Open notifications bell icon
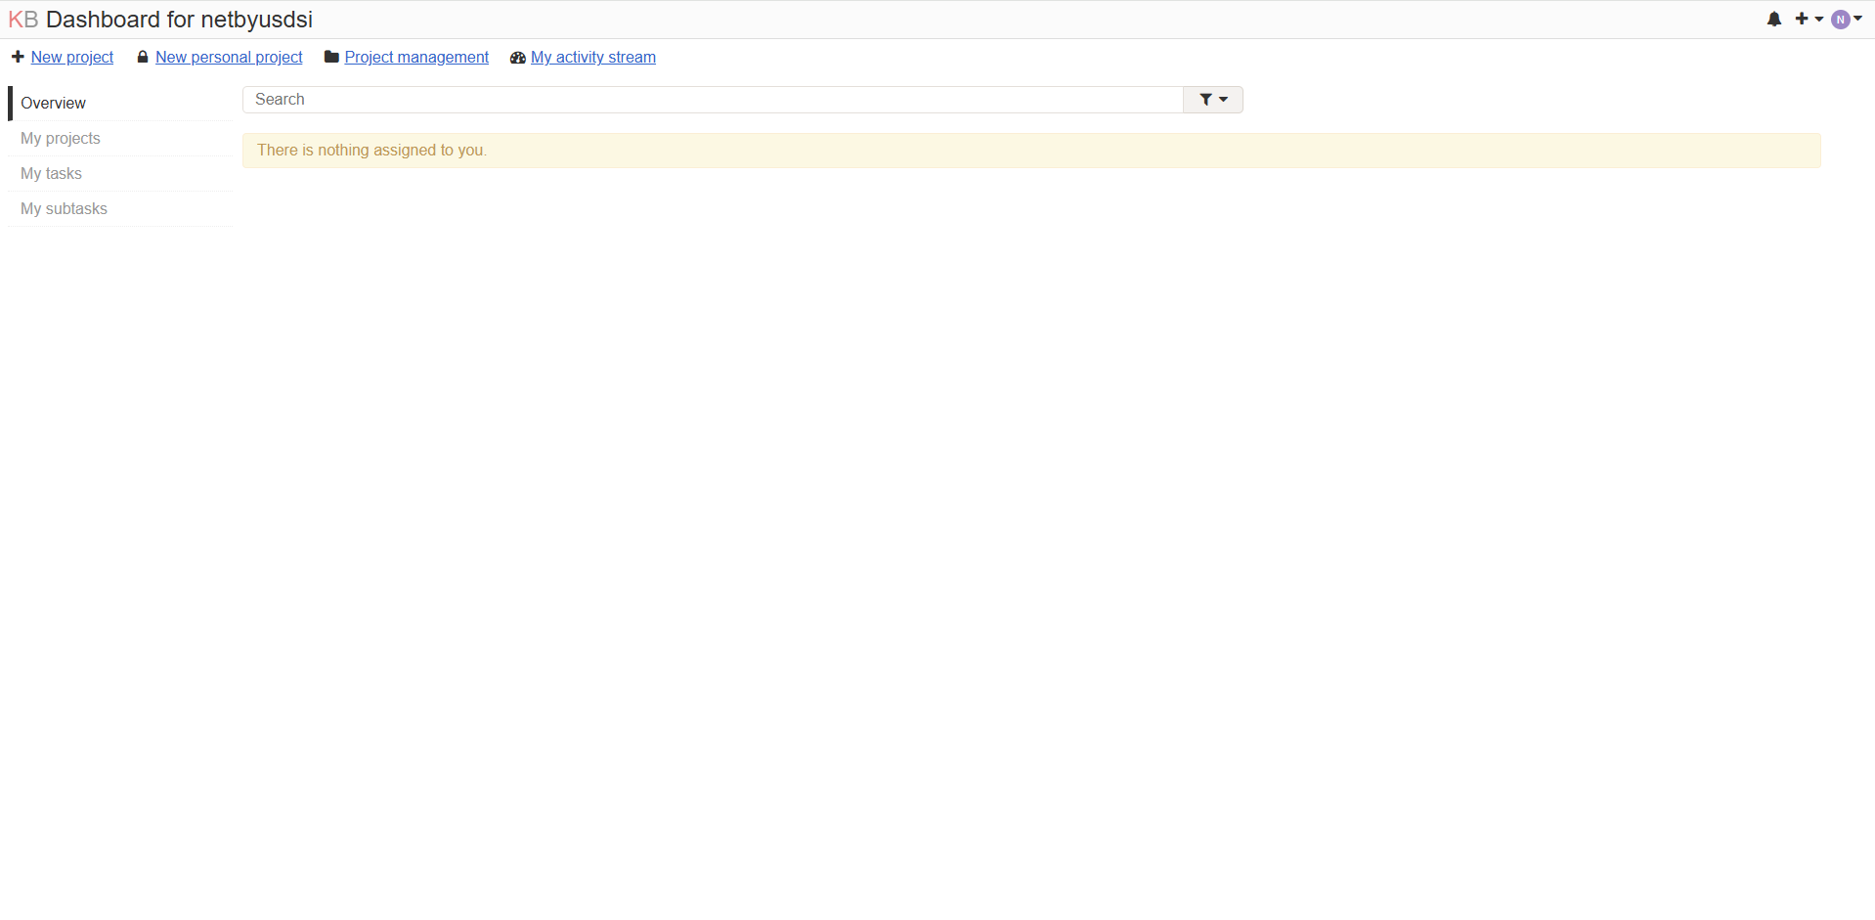The image size is (1875, 920). point(1774,20)
